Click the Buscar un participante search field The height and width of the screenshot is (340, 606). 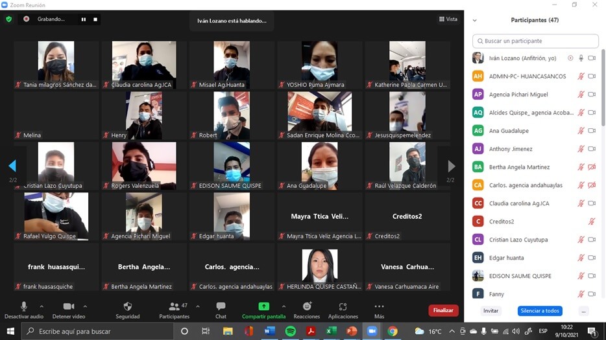[x=536, y=41]
